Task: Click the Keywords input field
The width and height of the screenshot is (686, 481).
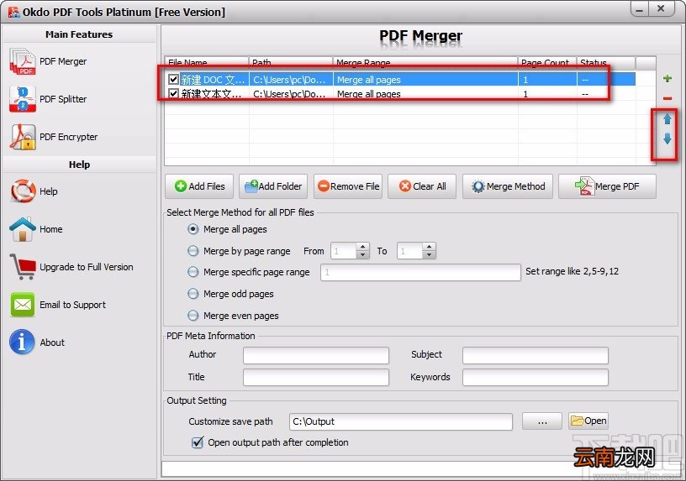Action: tap(535, 378)
